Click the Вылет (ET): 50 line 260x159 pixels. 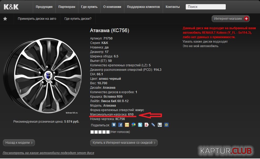coord(101,61)
